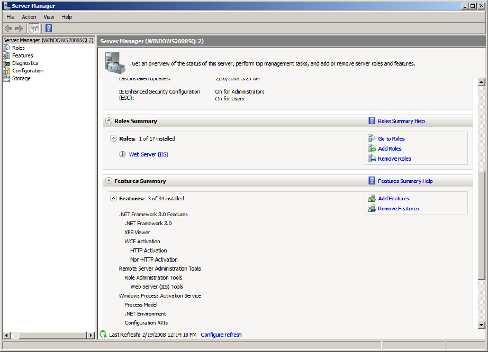
Task: Click the "WCF Activation" feature text
Action: [142, 242]
